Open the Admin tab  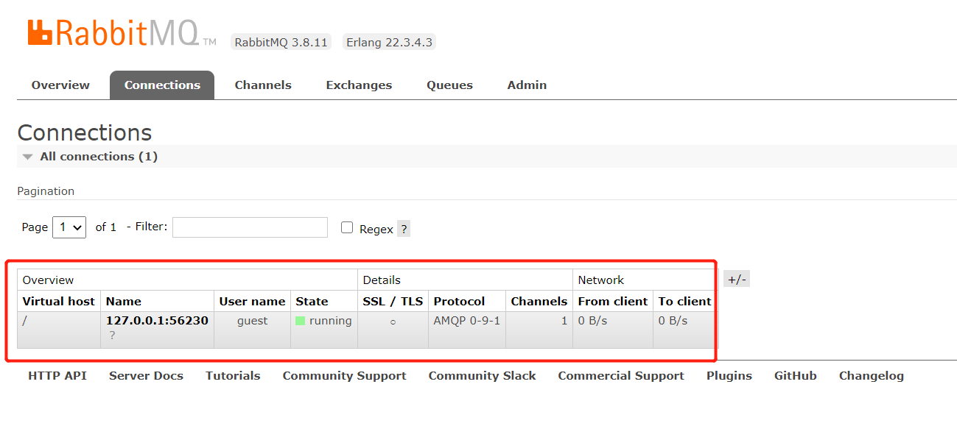(527, 85)
